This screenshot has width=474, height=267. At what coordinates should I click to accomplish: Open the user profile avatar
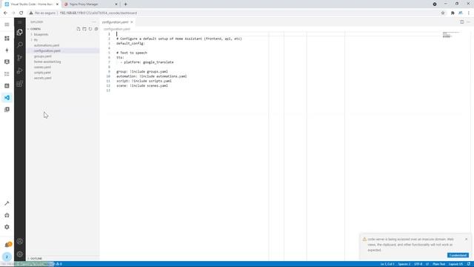click(x=7, y=257)
